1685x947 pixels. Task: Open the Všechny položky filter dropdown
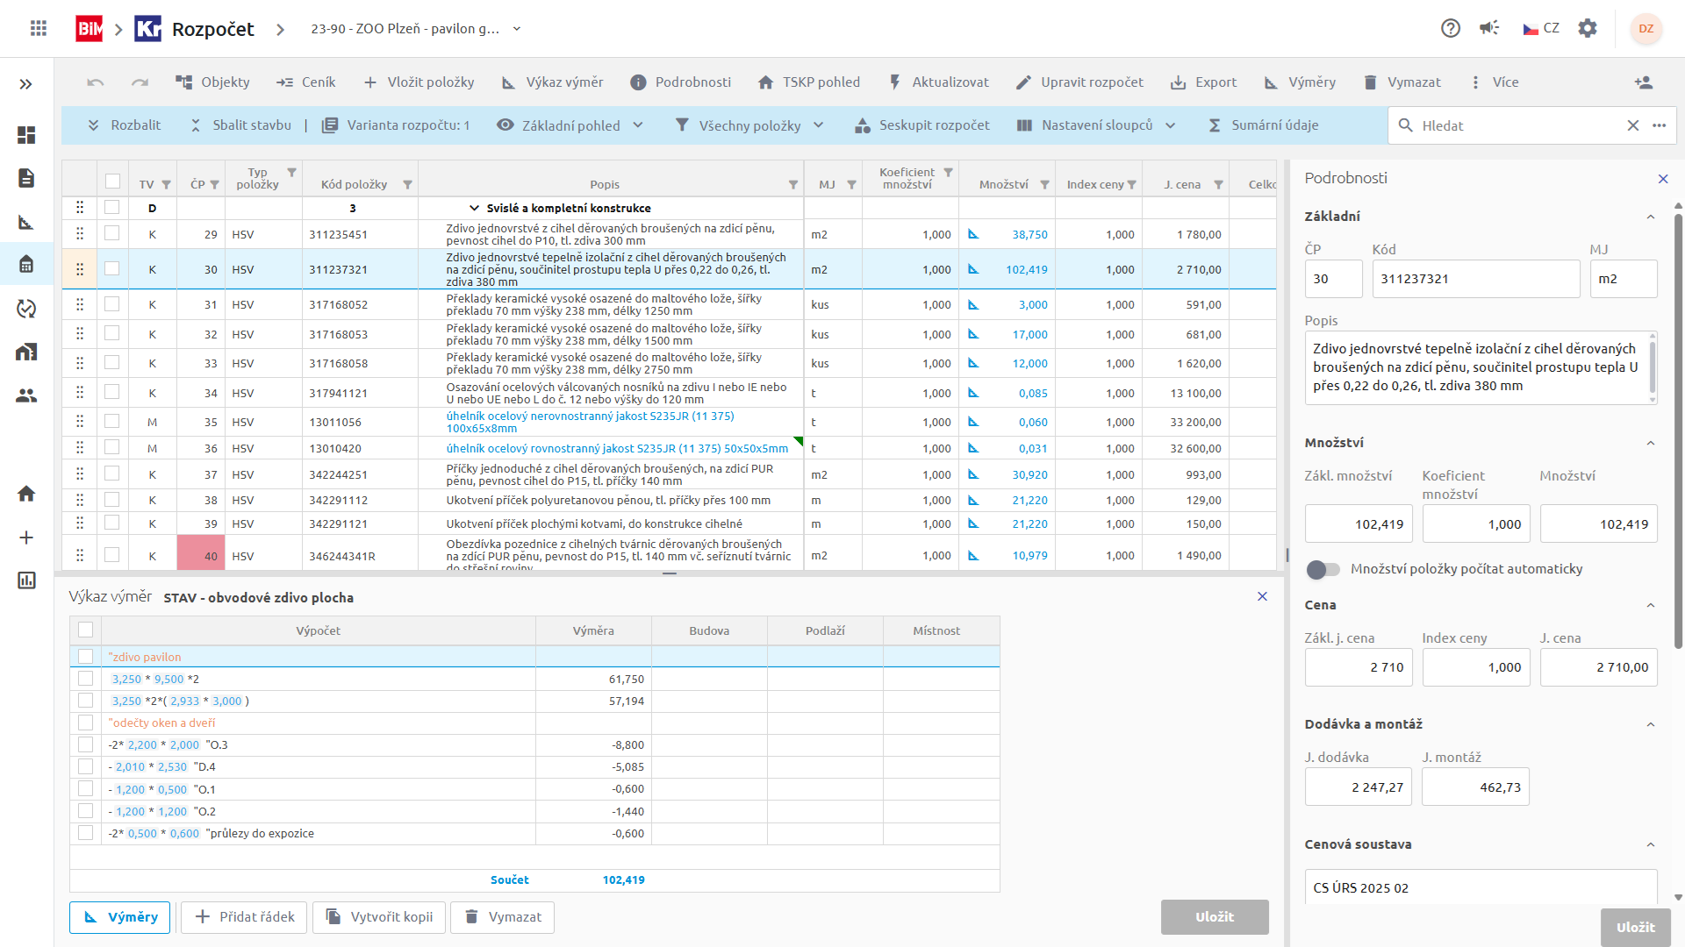(x=750, y=125)
